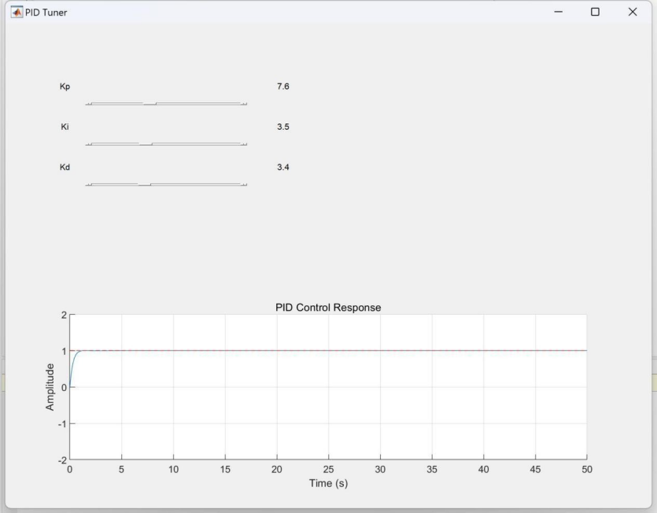Click the Ki value 3.5
The width and height of the screenshot is (657, 513).
tap(282, 127)
